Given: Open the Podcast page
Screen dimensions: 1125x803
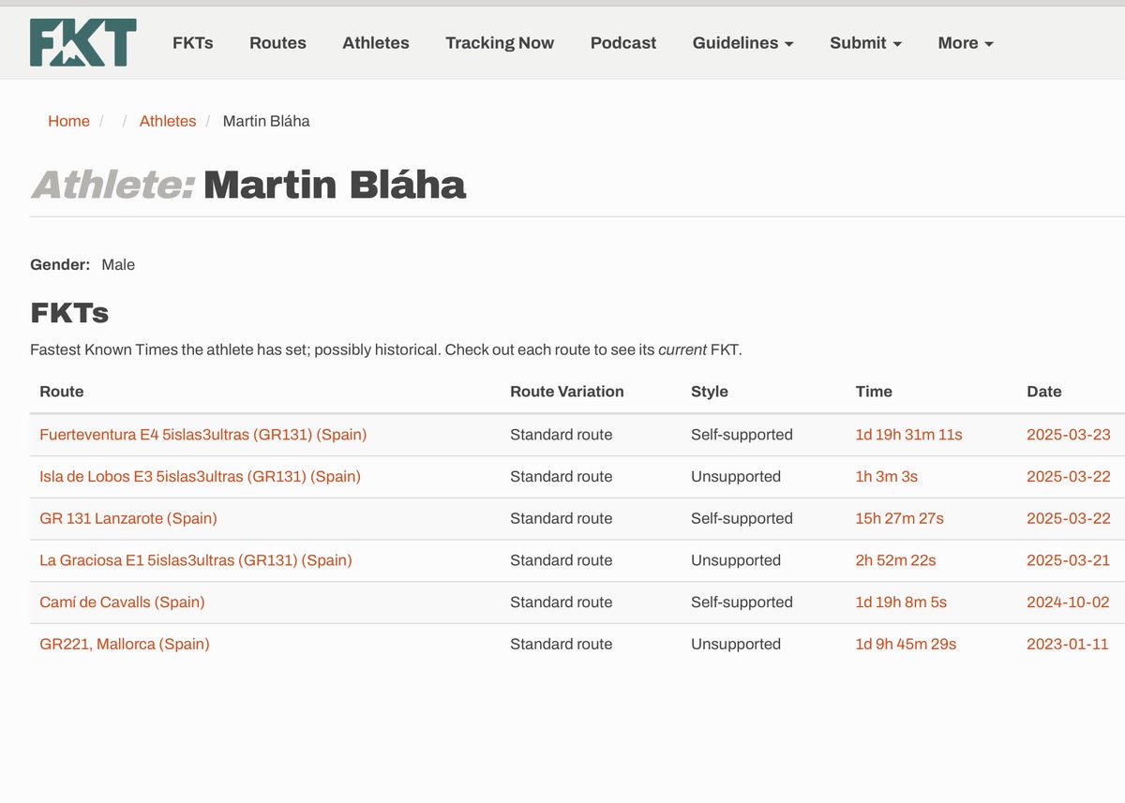Looking at the screenshot, I should (623, 43).
